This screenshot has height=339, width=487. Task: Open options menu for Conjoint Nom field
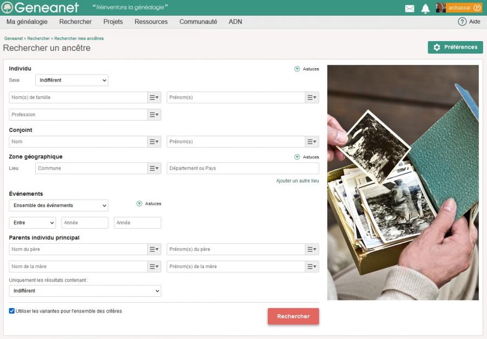click(154, 142)
